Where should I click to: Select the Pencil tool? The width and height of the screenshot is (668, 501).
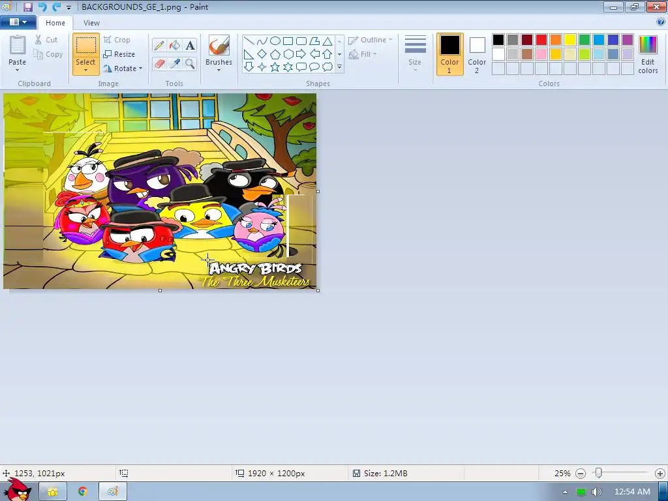point(159,45)
